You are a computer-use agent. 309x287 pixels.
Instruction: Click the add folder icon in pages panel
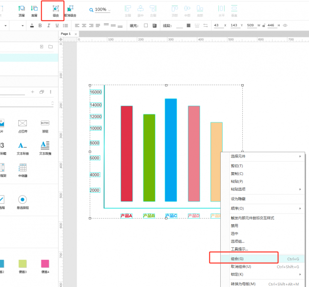coord(51,46)
